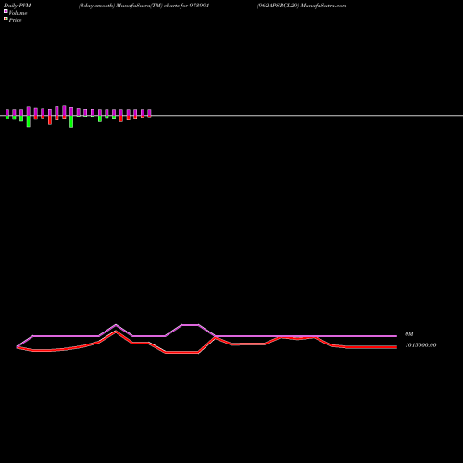Select the 'Daily PVM' chart title
Screen dimensions: 463x463
click(x=18, y=6)
